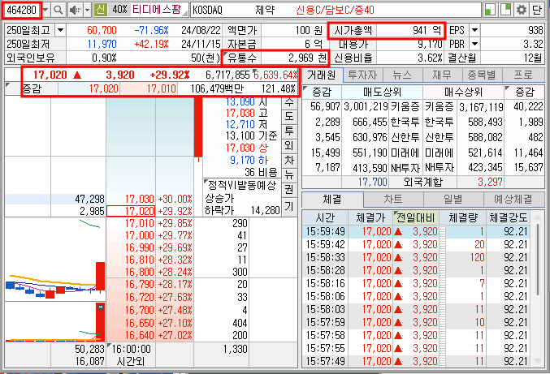Expand the EPS indicator dropdown
This screenshot has height=374, width=550.
(x=474, y=30)
